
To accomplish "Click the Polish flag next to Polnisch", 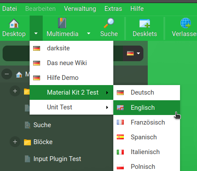I will 120,167.
